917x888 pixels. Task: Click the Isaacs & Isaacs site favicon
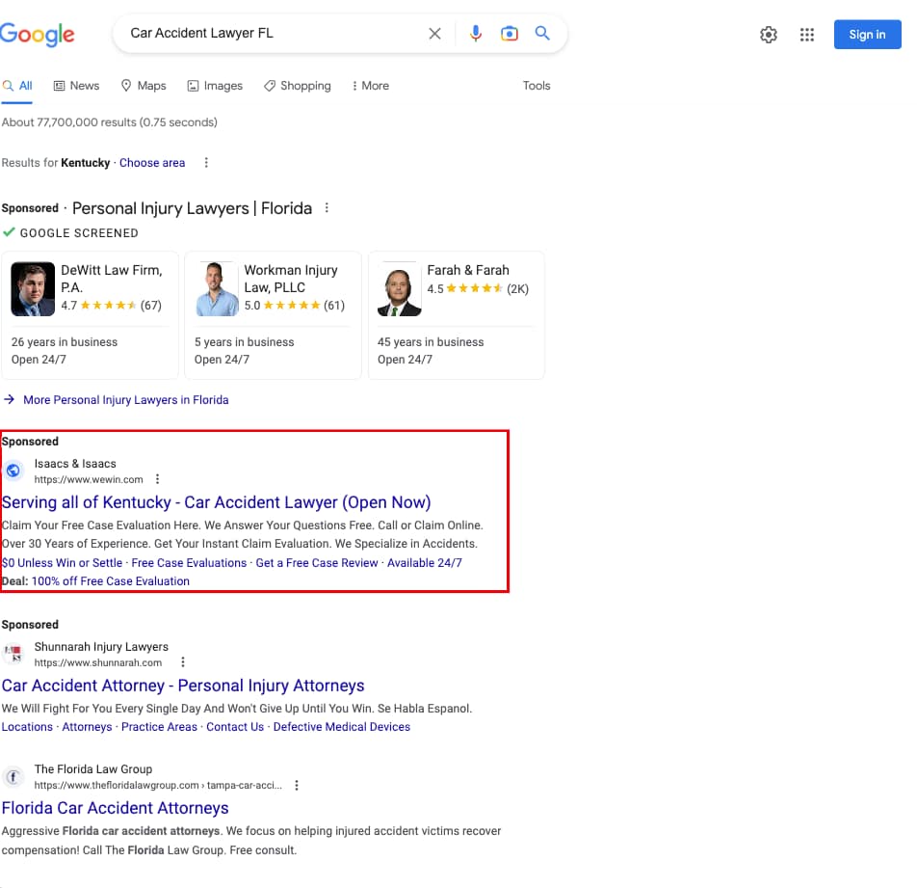click(13, 471)
